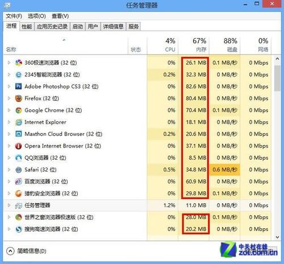The image size is (284, 264).
Task: Click the Maxthon Cloud Browser icon
Action: 19,134
